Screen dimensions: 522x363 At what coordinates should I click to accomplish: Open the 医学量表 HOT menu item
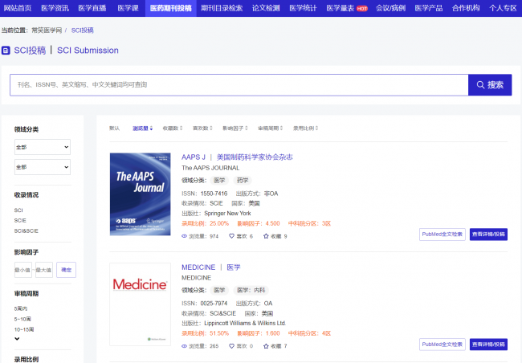click(x=347, y=8)
